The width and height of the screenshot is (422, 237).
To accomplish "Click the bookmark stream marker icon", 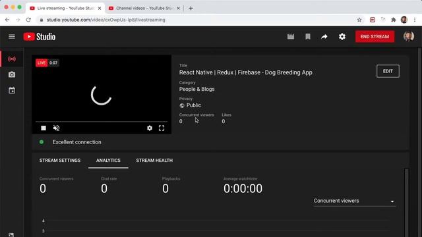I will point(308,37).
